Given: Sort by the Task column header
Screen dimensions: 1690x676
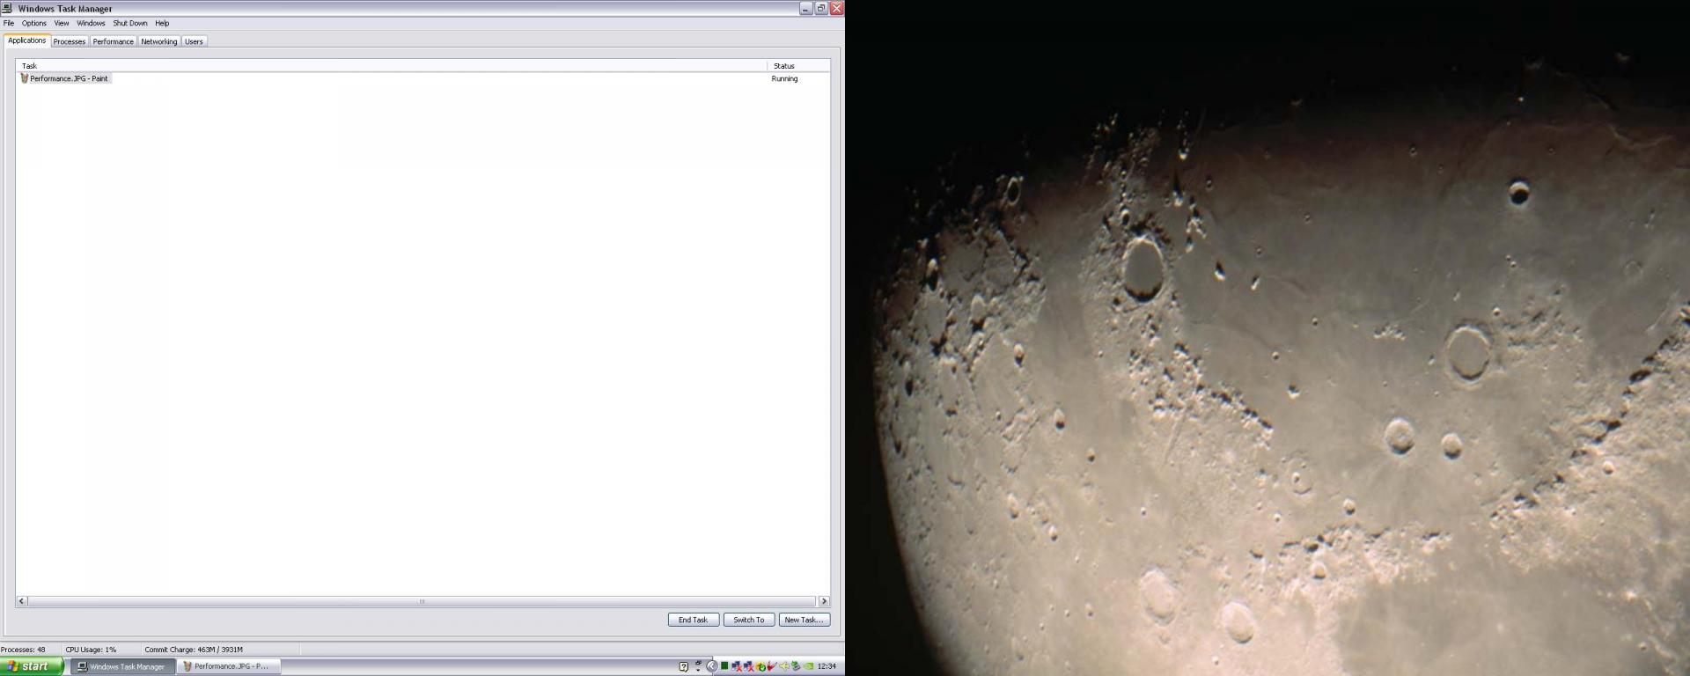Looking at the screenshot, I should [x=392, y=66].
